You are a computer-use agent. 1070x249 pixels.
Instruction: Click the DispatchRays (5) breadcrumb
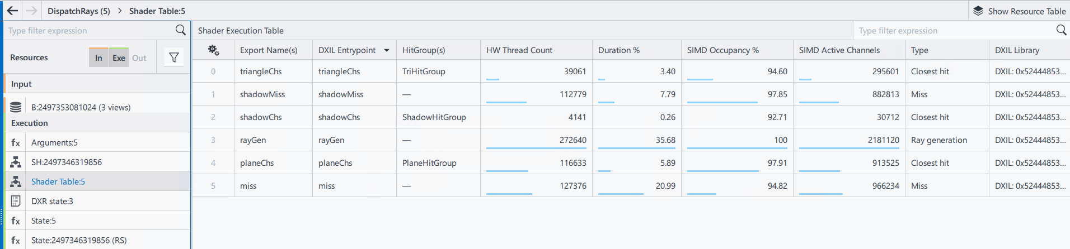pyautogui.click(x=78, y=11)
